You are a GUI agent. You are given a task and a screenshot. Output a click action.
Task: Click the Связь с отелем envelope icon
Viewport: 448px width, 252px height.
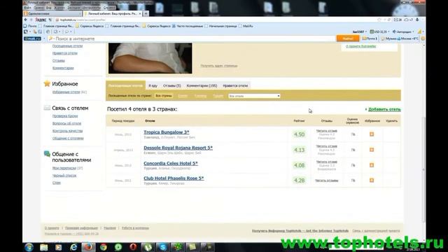pos(47,108)
